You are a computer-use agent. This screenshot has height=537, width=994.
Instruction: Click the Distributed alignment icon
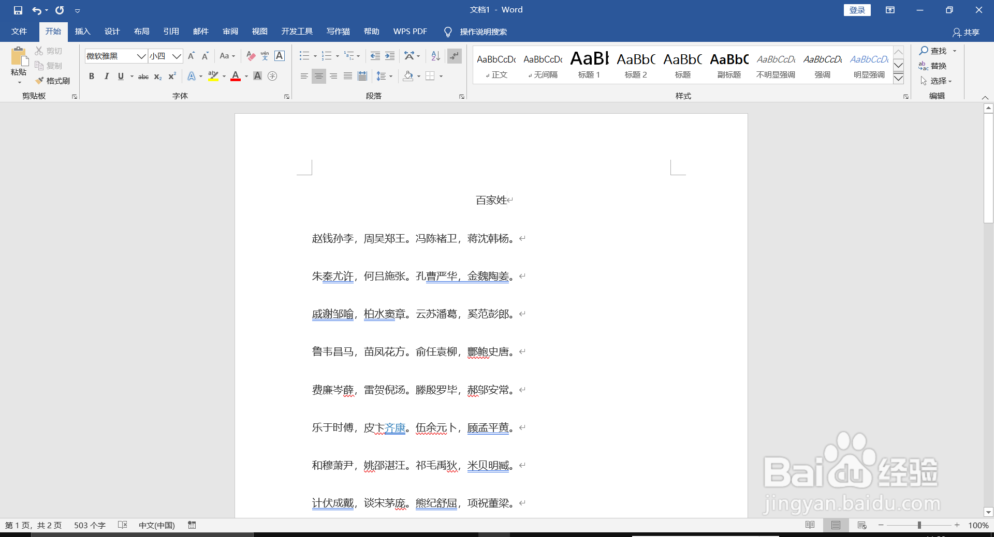362,76
